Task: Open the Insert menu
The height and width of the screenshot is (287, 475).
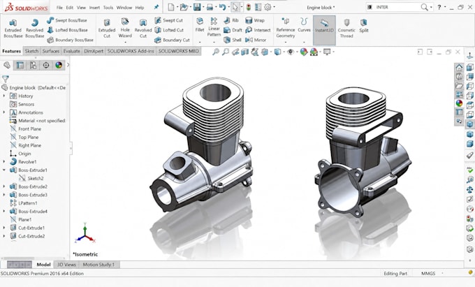Action: pos(94,8)
